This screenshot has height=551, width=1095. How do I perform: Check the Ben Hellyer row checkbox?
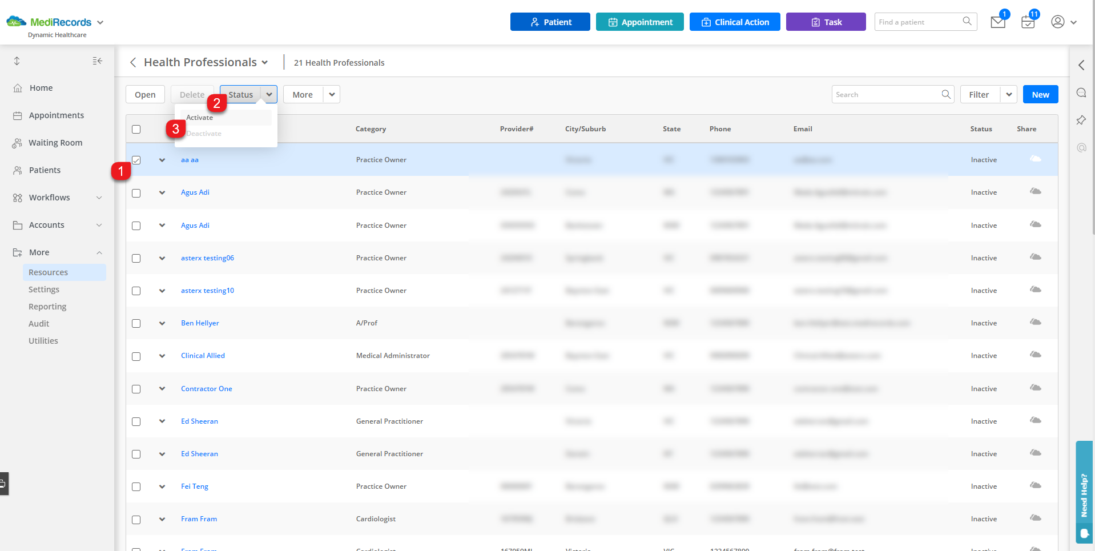click(136, 323)
